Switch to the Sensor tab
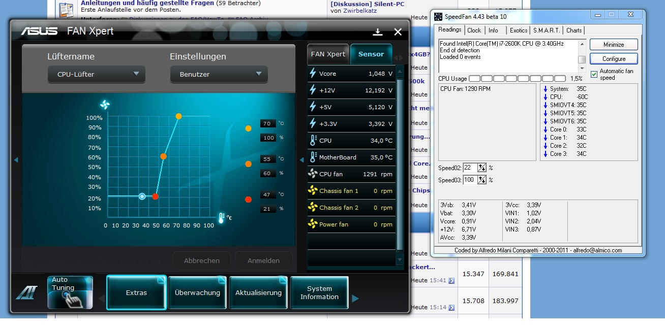This screenshot has height=329, width=665. coord(371,54)
